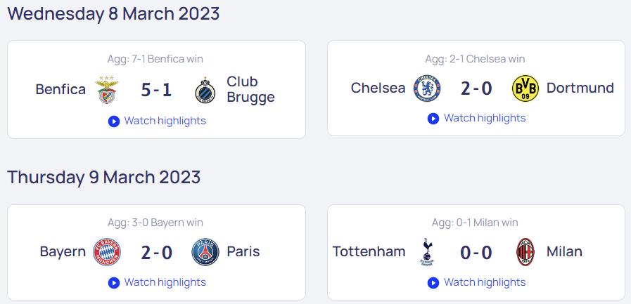Select the Tottenham 0-0 Milan score
The width and height of the screenshot is (631, 304).
pos(476,253)
